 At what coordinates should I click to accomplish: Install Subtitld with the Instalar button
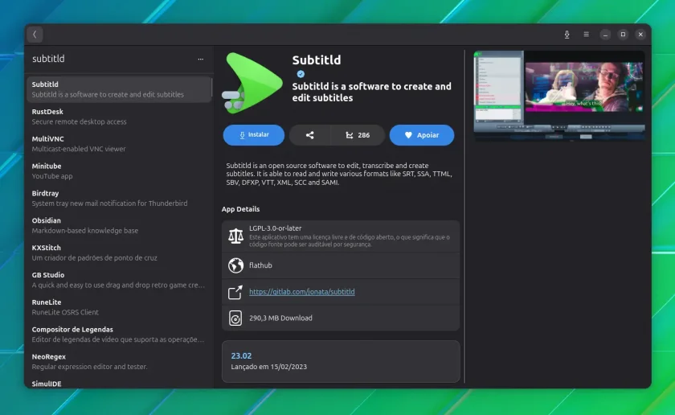pos(254,135)
